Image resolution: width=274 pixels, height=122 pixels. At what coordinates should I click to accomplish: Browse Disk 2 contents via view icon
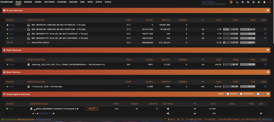point(266,34)
